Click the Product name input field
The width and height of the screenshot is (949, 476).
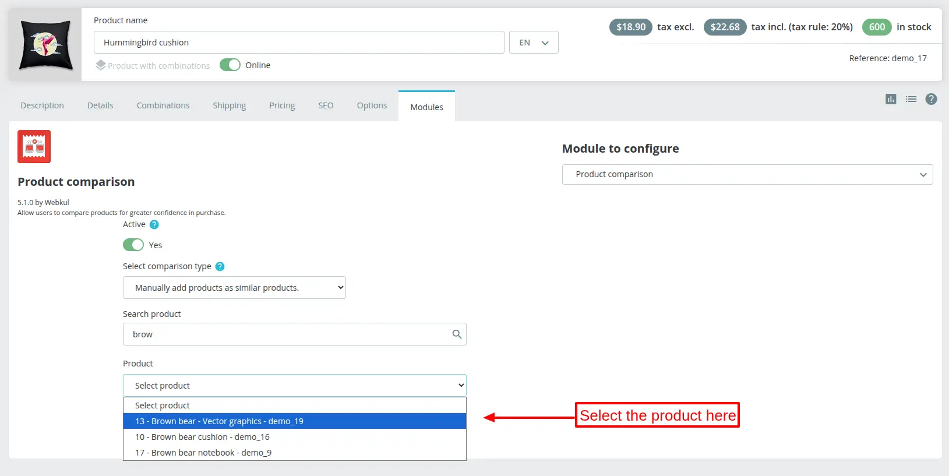299,43
